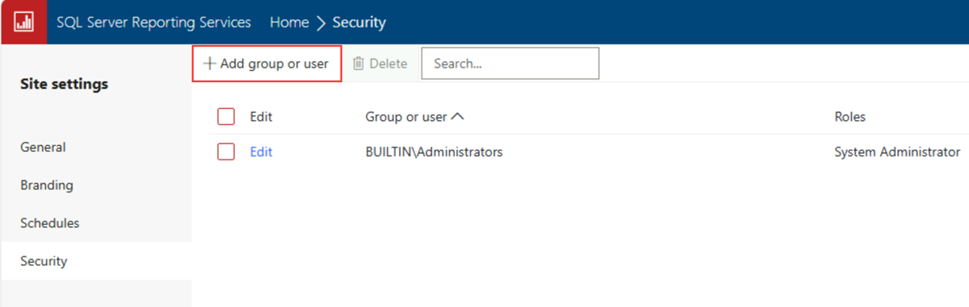Viewport: 969px width, 307px height.
Task: Click the Delete button with trash icon
Action: [380, 64]
